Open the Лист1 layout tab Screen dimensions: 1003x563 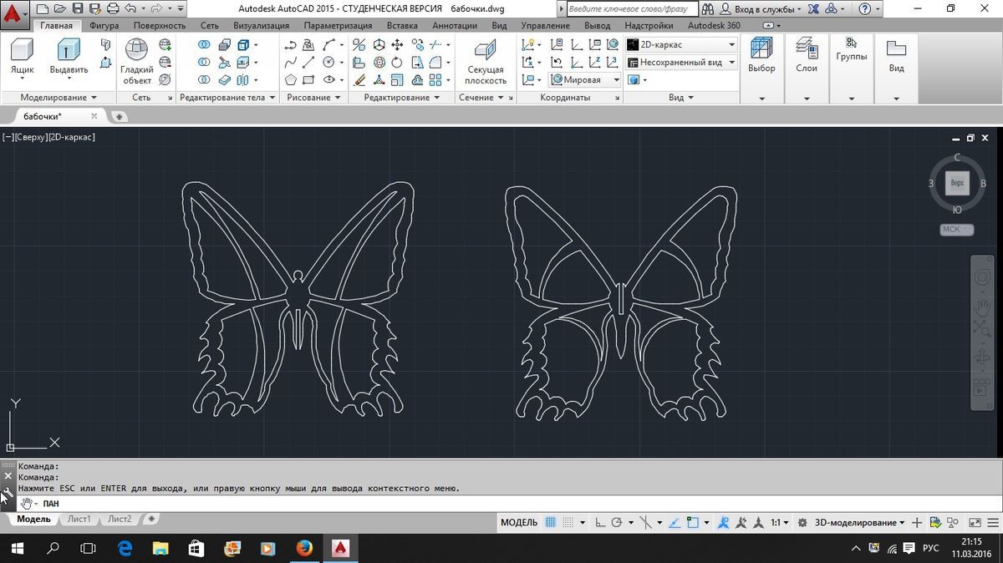click(x=79, y=519)
